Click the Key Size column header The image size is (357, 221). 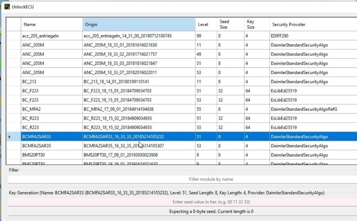coord(257,25)
